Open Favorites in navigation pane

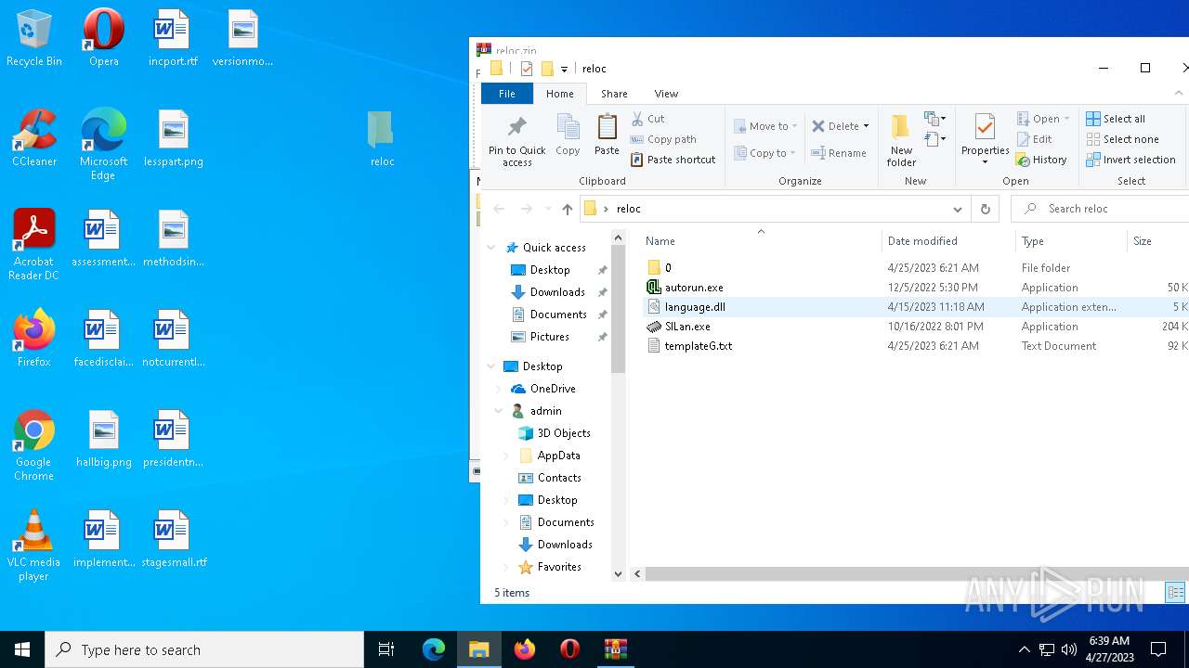tap(559, 567)
